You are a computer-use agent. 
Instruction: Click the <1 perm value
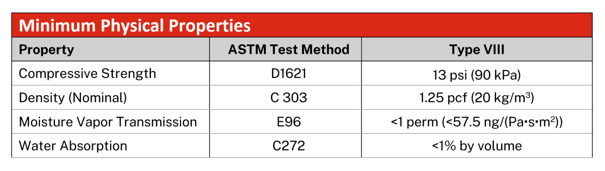tap(414, 122)
